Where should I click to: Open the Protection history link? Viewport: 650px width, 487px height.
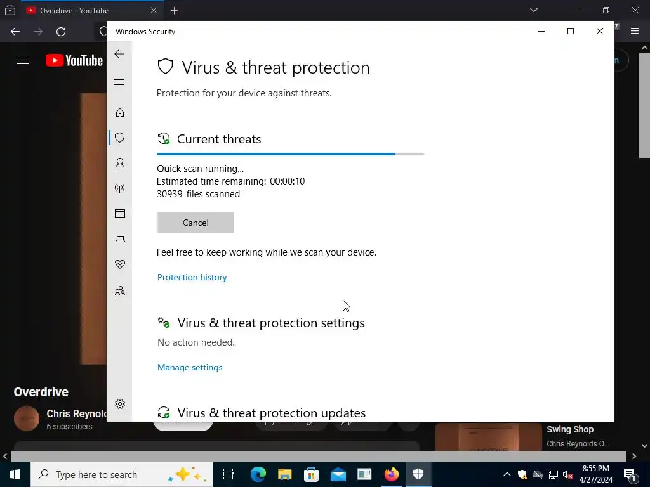(192, 277)
